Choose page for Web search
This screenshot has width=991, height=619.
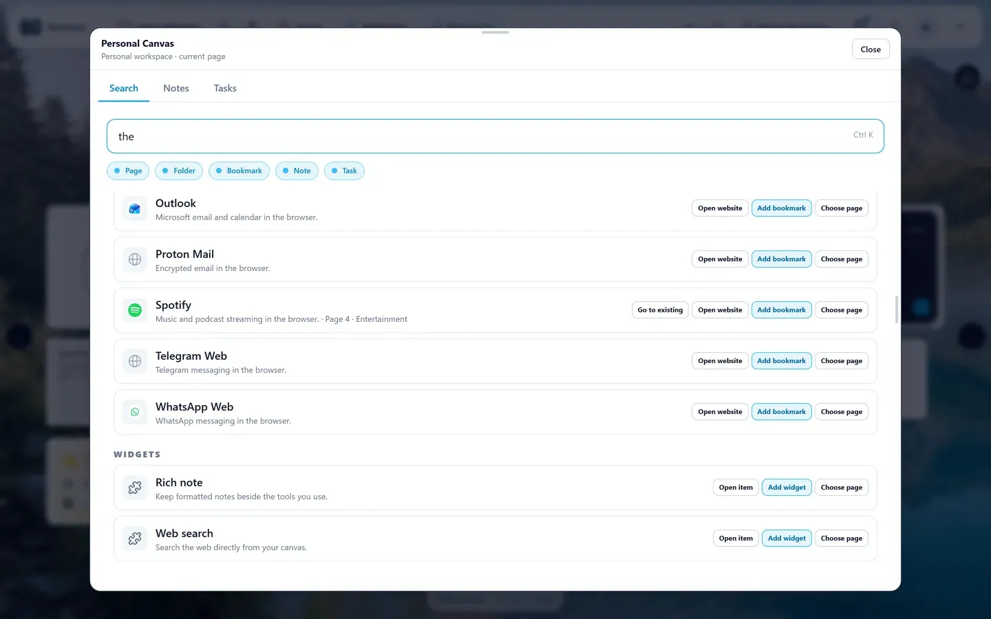click(x=841, y=539)
